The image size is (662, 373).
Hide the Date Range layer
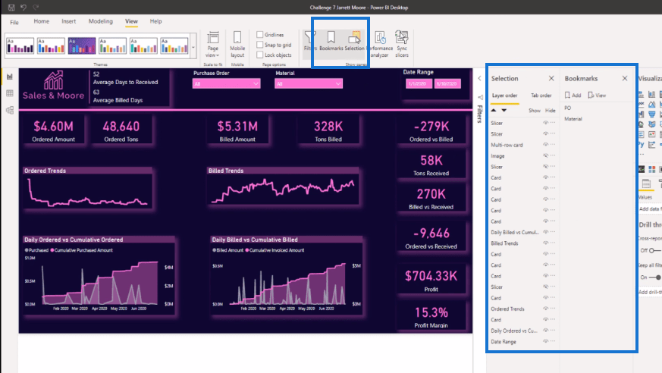pyautogui.click(x=545, y=341)
